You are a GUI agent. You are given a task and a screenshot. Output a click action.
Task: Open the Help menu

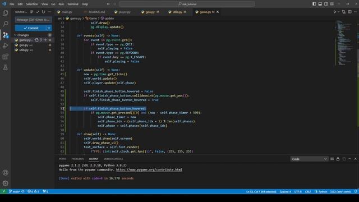(x=85, y=4)
